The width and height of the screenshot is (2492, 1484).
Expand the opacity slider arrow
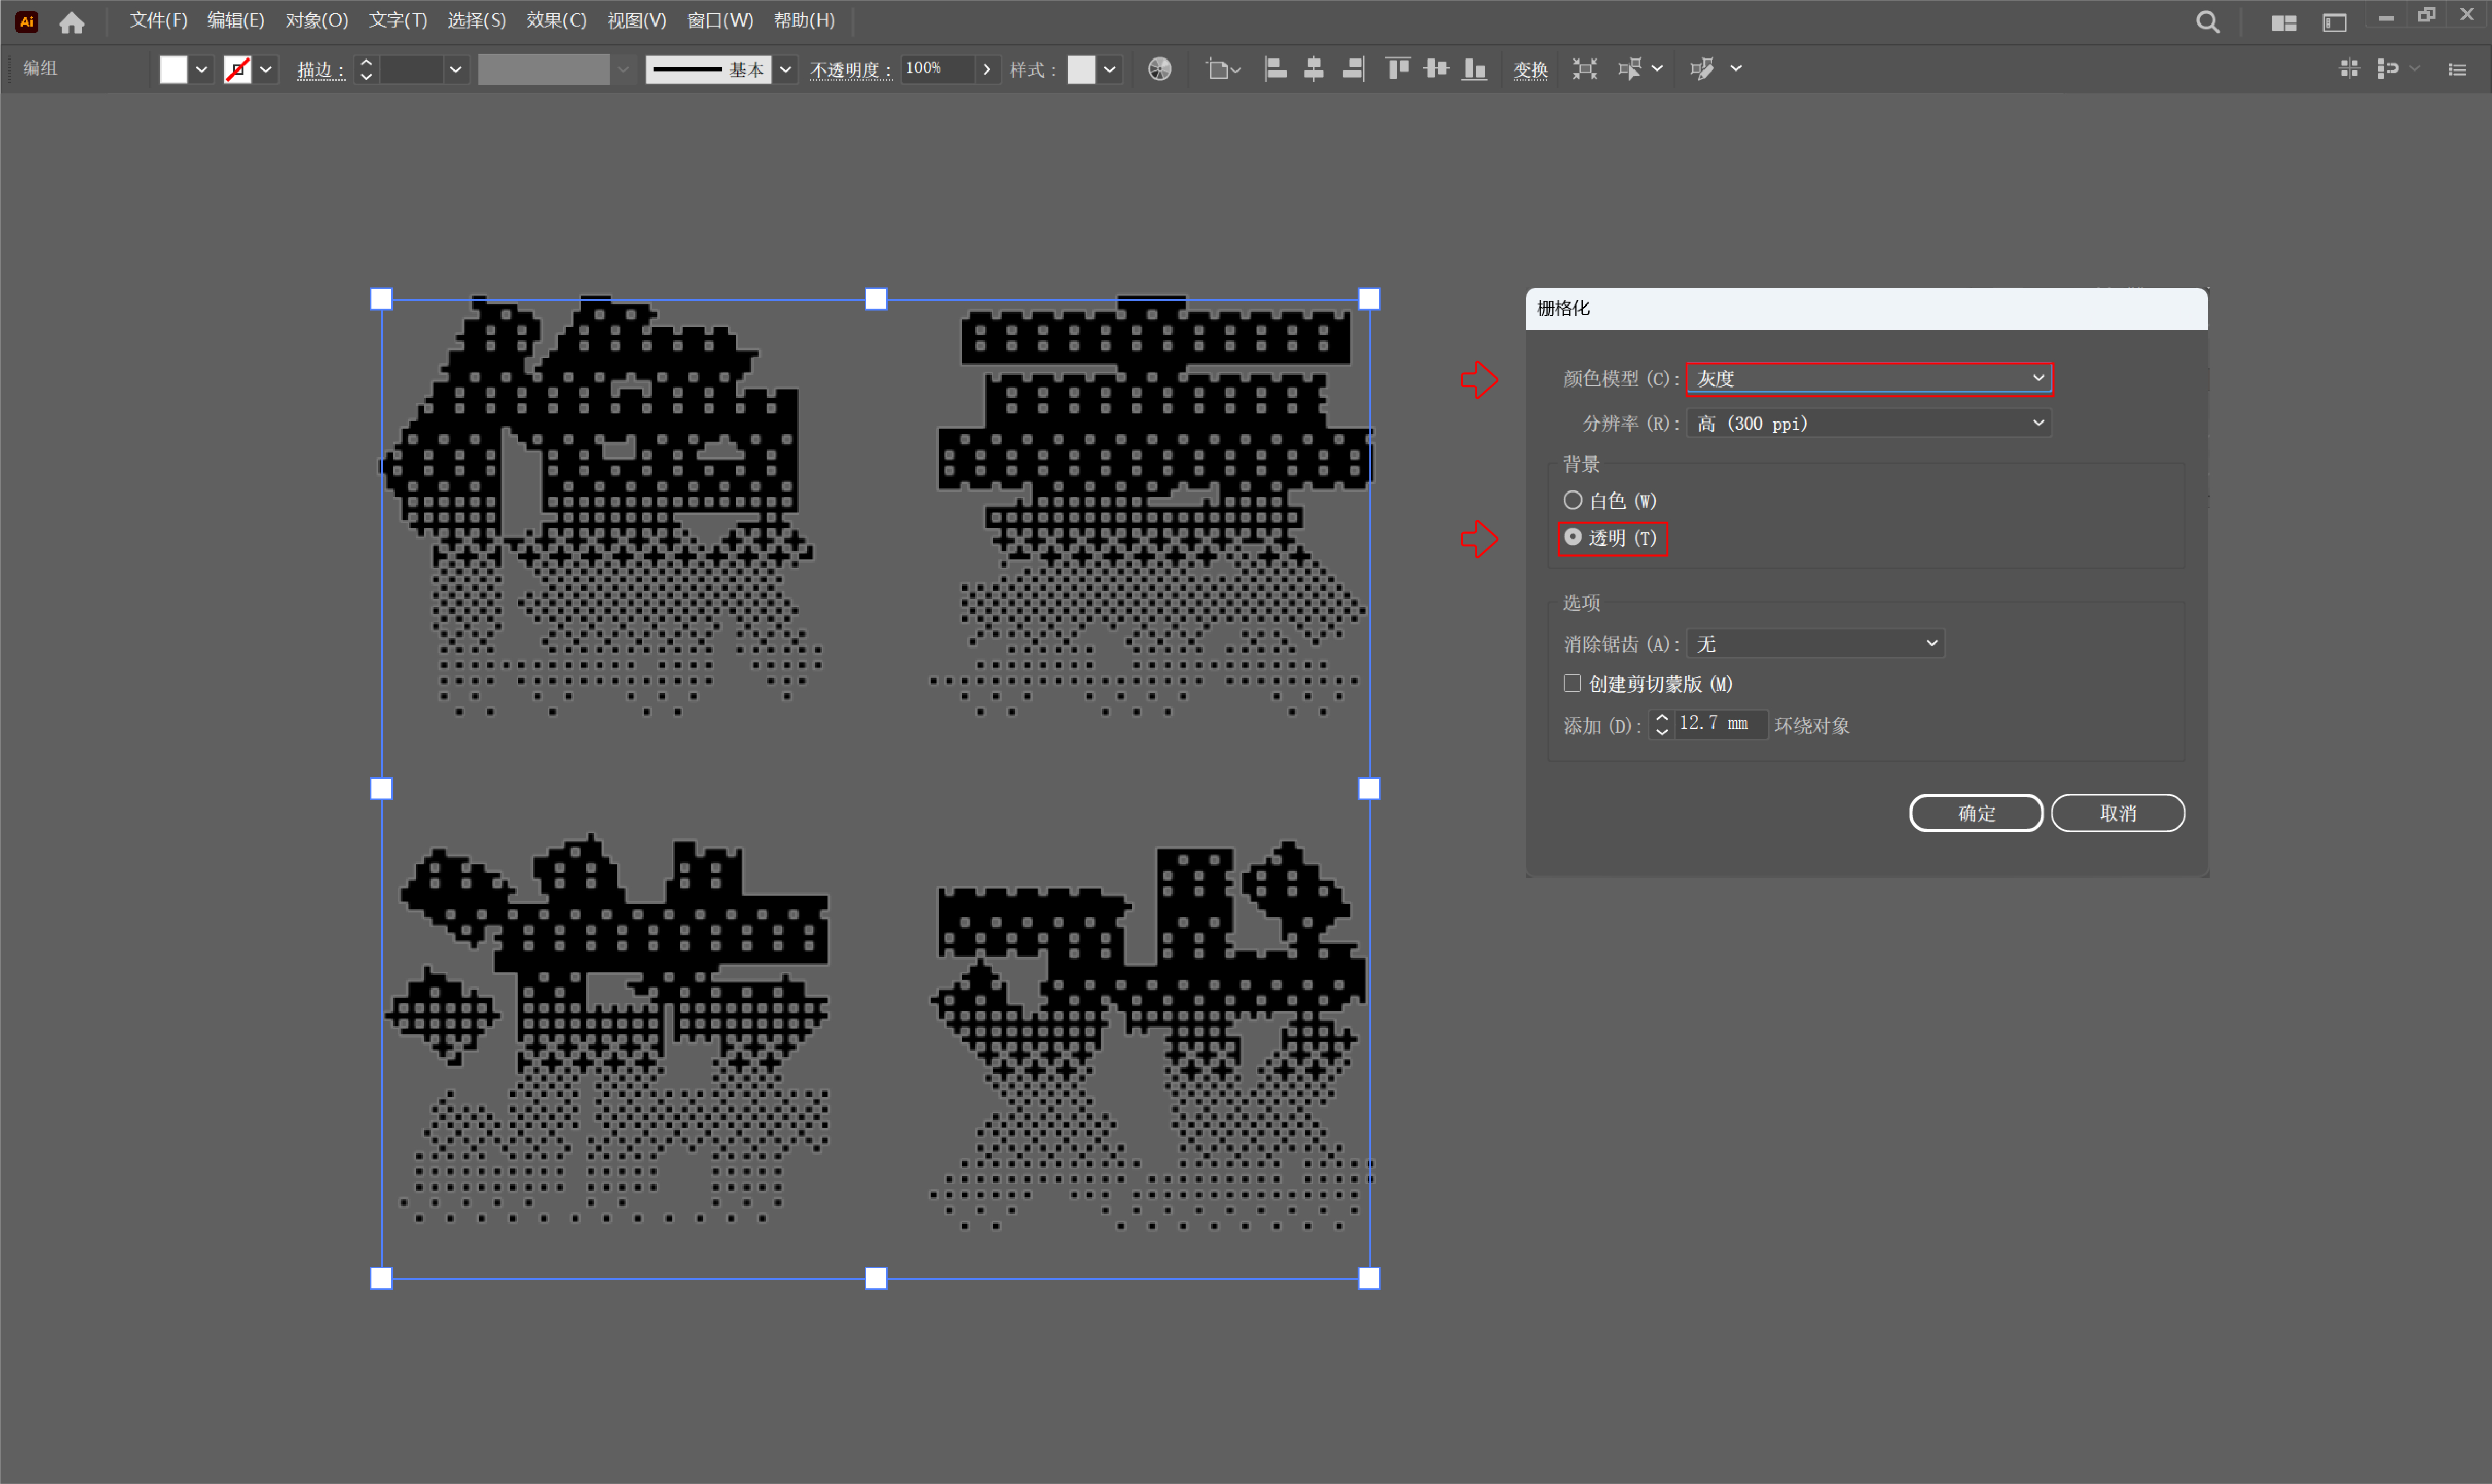click(986, 70)
